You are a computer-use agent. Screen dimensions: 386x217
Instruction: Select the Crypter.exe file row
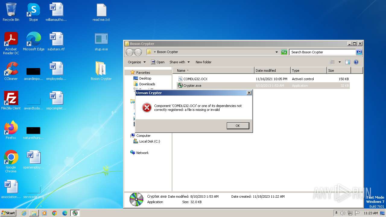(263, 86)
